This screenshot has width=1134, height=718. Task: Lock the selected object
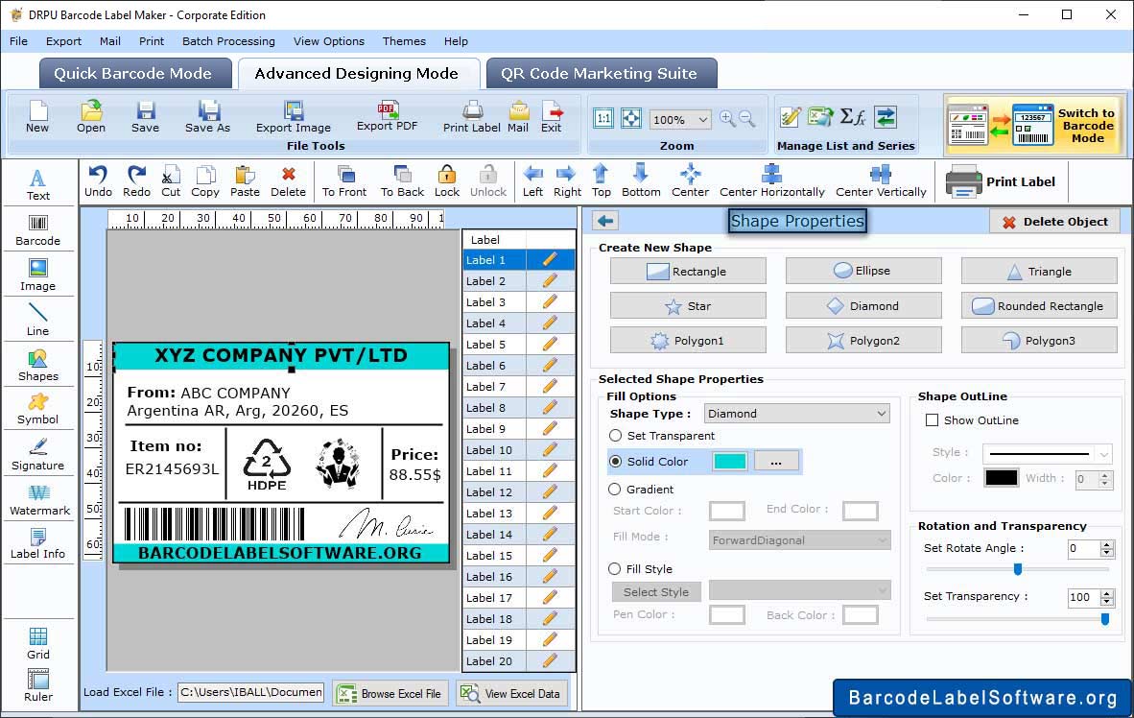coord(447,181)
